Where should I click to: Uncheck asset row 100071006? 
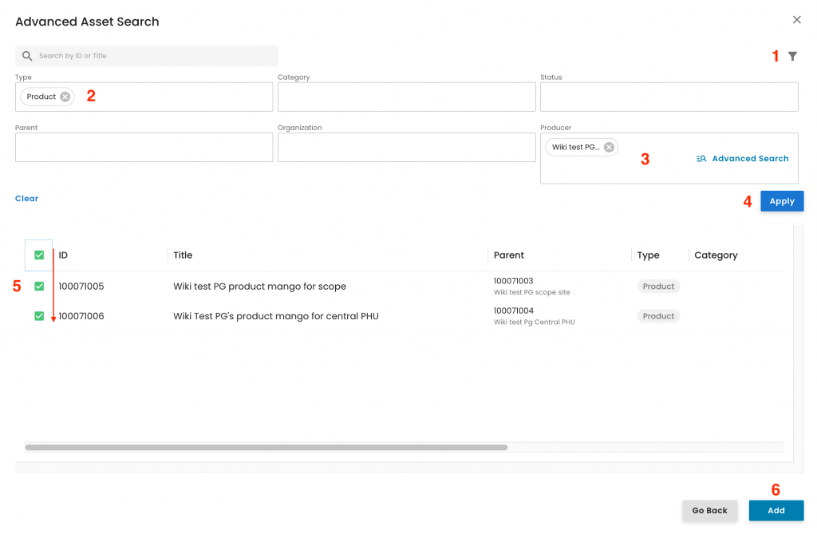pyautogui.click(x=39, y=316)
